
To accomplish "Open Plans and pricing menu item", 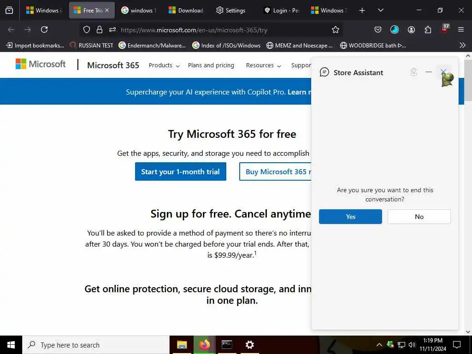I will coord(211,65).
